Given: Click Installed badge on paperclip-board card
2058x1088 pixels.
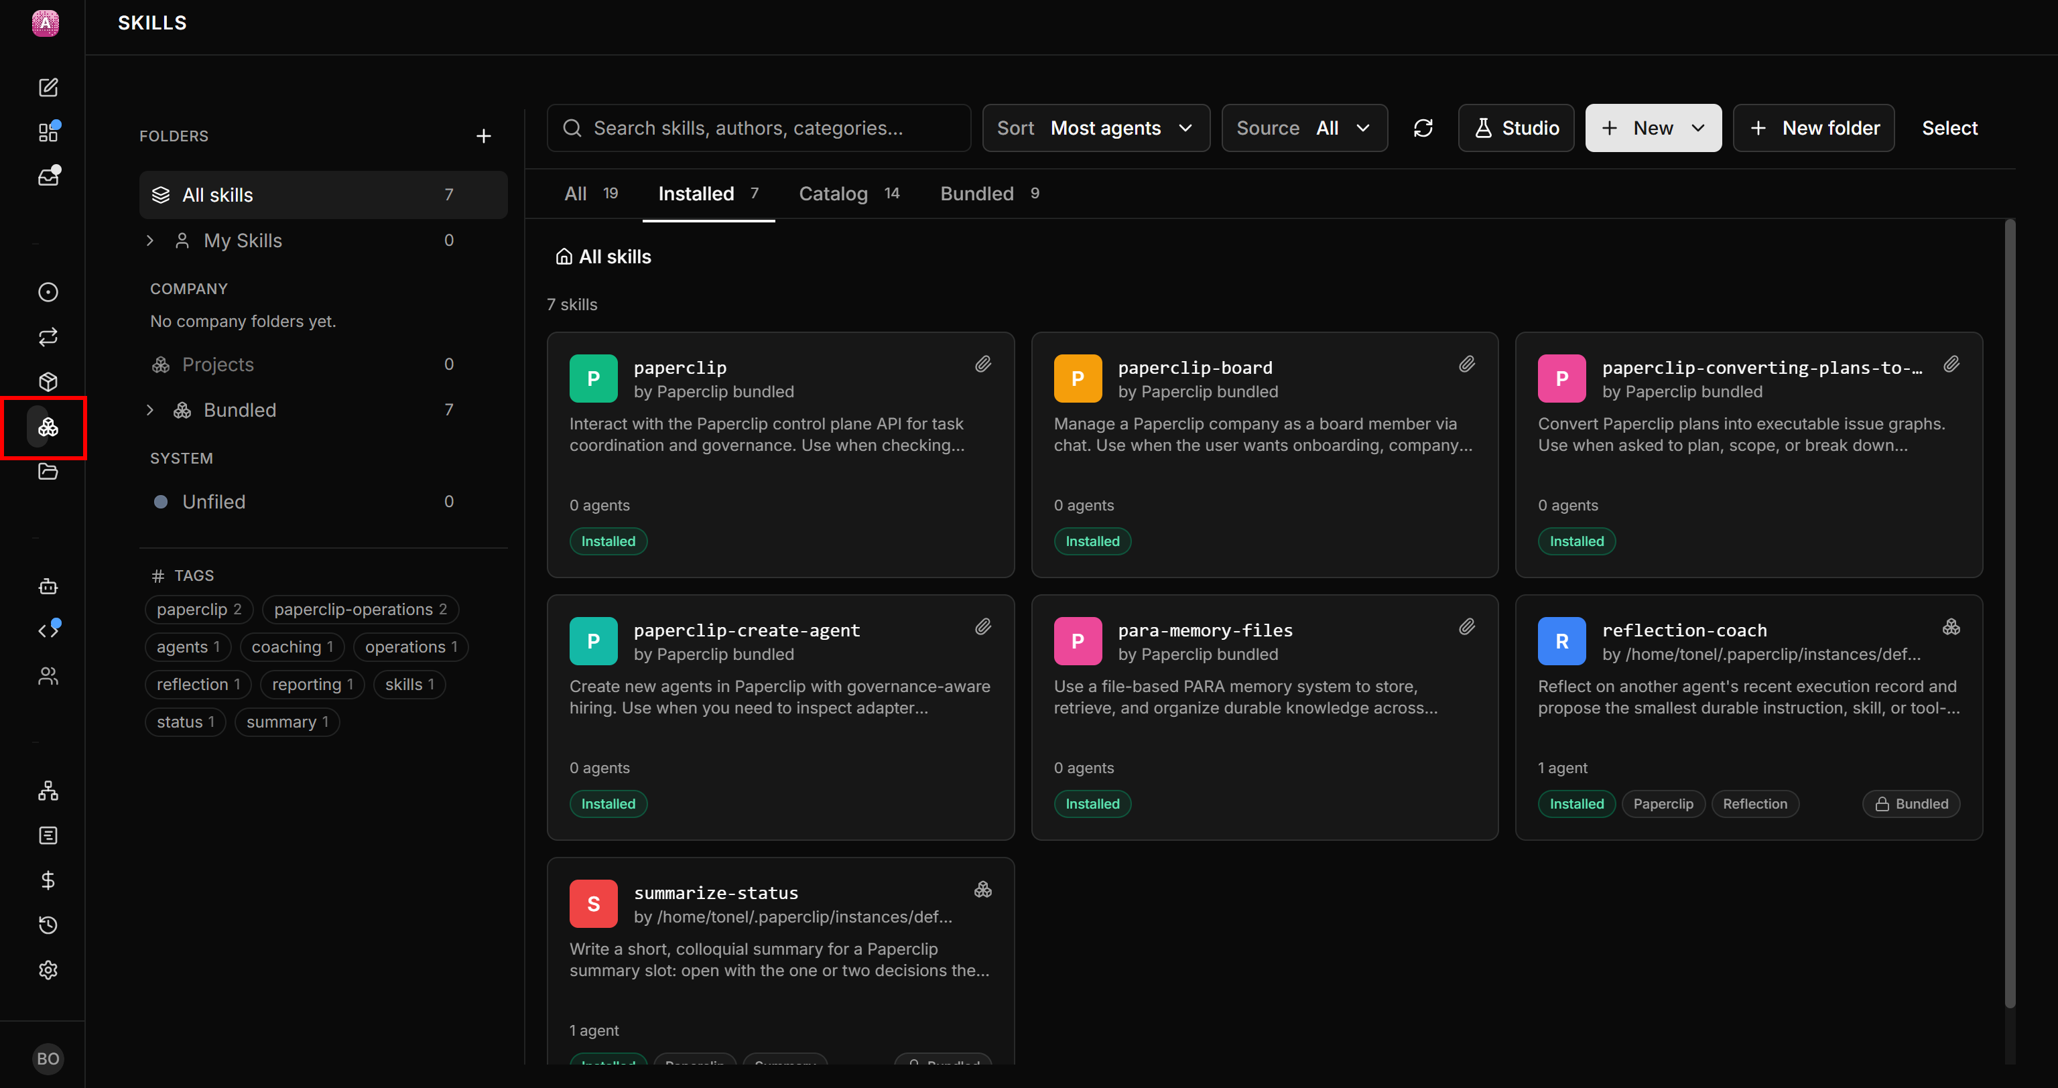Looking at the screenshot, I should [x=1092, y=541].
